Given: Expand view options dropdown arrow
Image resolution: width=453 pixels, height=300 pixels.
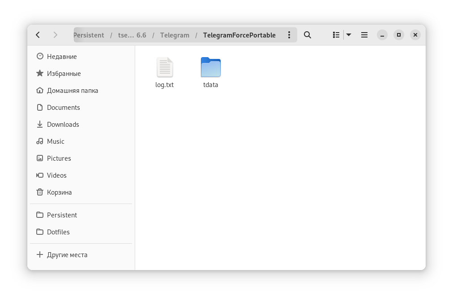Looking at the screenshot, I should click(349, 35).
